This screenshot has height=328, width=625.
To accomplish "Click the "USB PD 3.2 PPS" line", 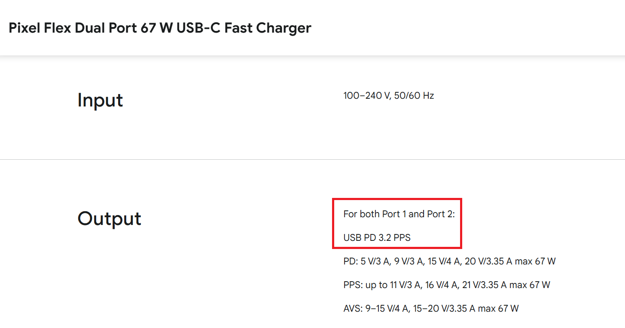I will click(x=377, y=238).
